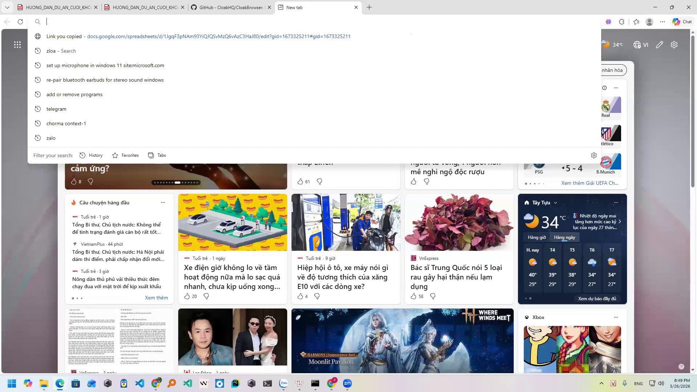Viewport: 697px width, 392px height.
Task: Open the red vegetable article thumbnail
Action: tap(459, 222)
